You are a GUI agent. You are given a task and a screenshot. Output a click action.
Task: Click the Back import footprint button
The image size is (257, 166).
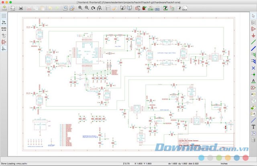(184, 8)
